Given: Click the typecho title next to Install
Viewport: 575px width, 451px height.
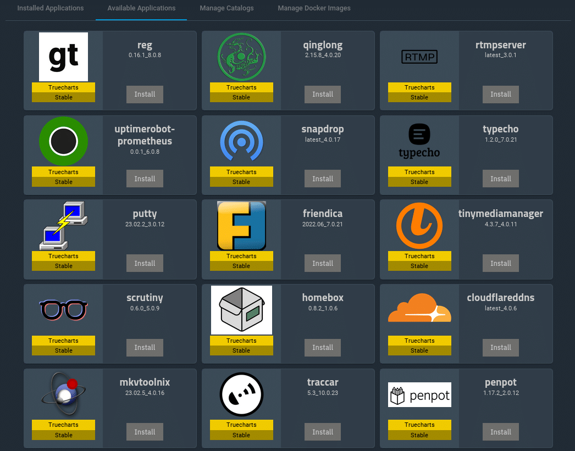Looking at the screenshot, I should [x=501, y=129].
